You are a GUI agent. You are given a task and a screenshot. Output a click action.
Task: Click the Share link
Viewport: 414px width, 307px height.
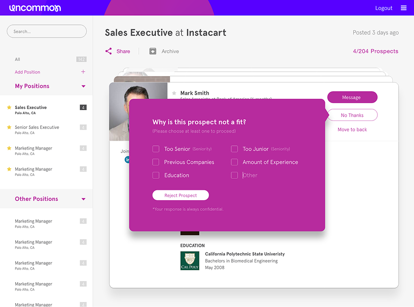(124, 51)
